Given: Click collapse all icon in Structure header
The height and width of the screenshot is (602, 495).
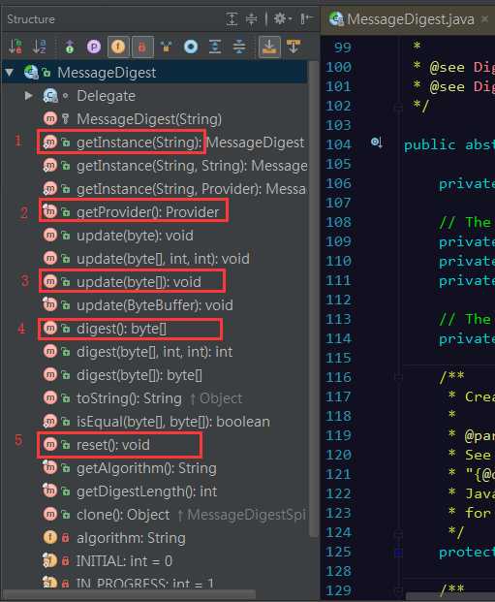Looking at the screenshot, I should tap(252, 18).
